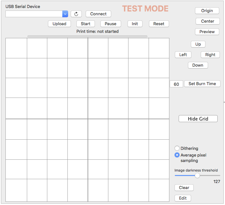The height and width of the screenshot is (205, 225).
Task: Open the USB Serial Device dropdown arrow
Action: tap(65, 14)
